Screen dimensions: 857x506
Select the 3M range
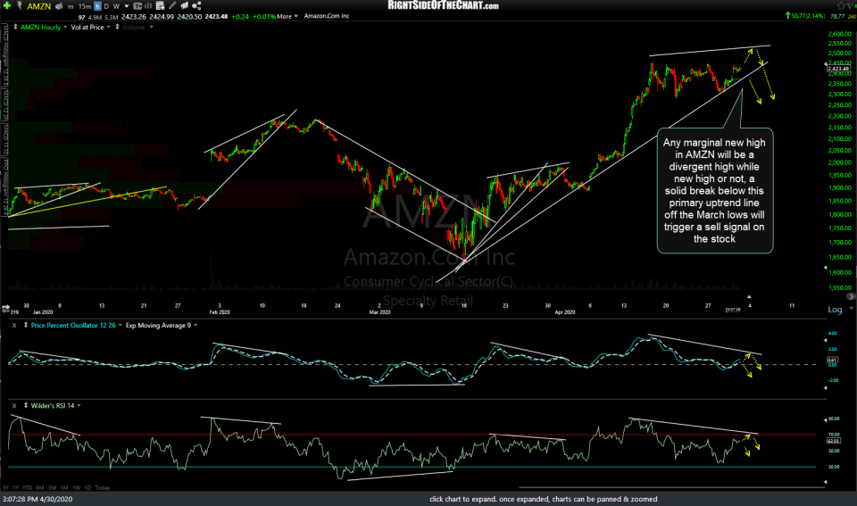point(52,487)
